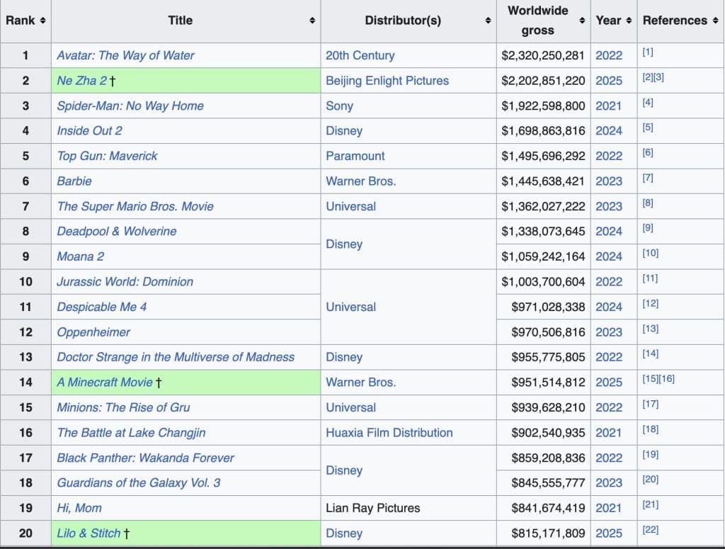The height and width of the screenshot is (549, 725).
Task: Open the Beijing Enlight Pictures link
Action: point(387,81)
